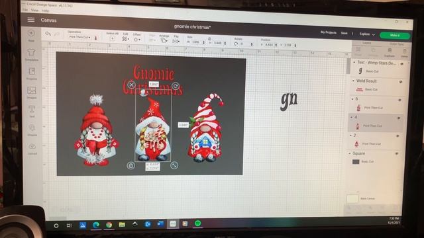This screenshot has width=424, height=238.
Task: Open the Arrange dropdown
Action: click(x=164, y=40)
